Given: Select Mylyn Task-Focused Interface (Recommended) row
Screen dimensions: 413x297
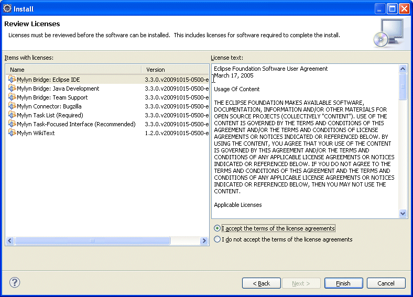Looking at the screenshot, I should click(107, 124).
